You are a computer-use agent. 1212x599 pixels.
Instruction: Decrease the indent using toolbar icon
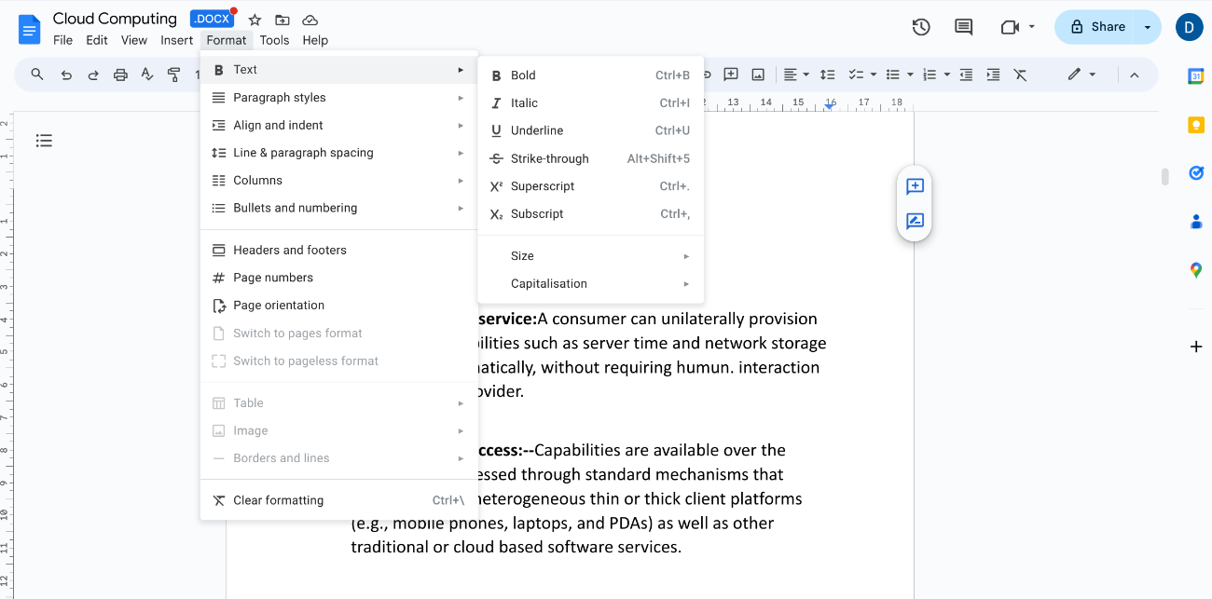coord(966,75)
